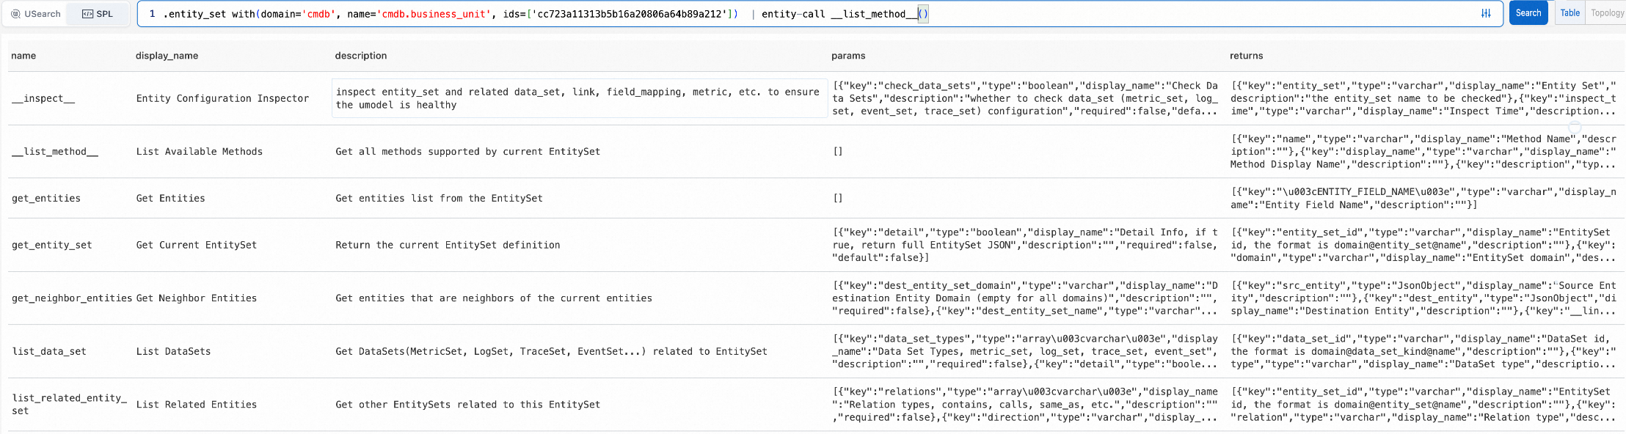Click the description column header
The width and height of the screenshot is (1626, 434).
pos(361,56)
